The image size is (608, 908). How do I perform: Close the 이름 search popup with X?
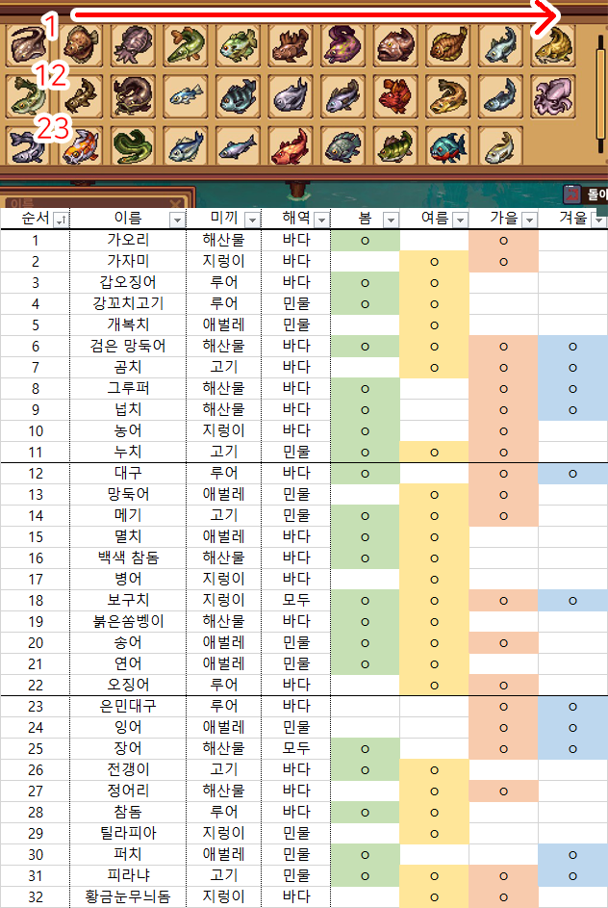pyautogui.click(x=176, y=203)
